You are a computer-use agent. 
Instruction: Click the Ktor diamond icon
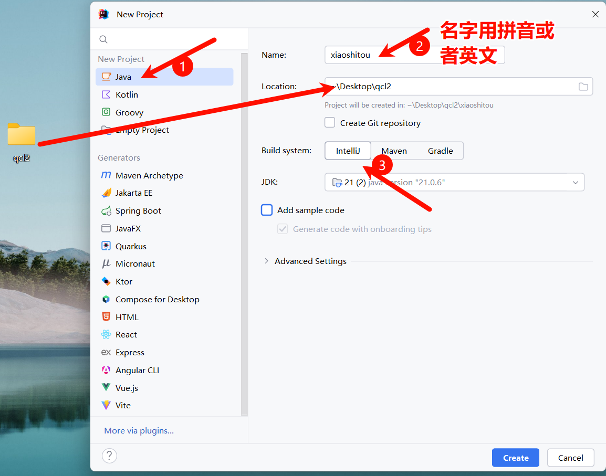106,281
